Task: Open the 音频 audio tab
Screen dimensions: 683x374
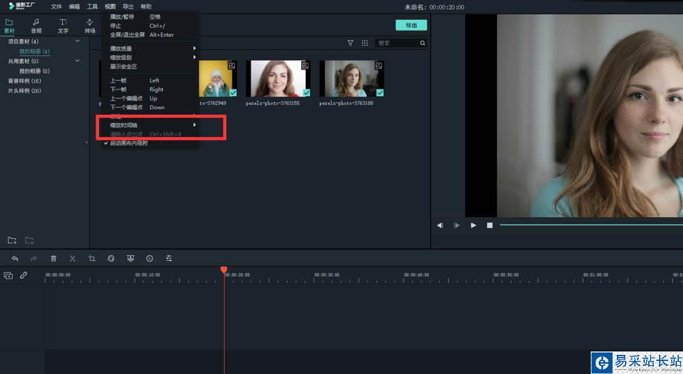Action: 36,26
